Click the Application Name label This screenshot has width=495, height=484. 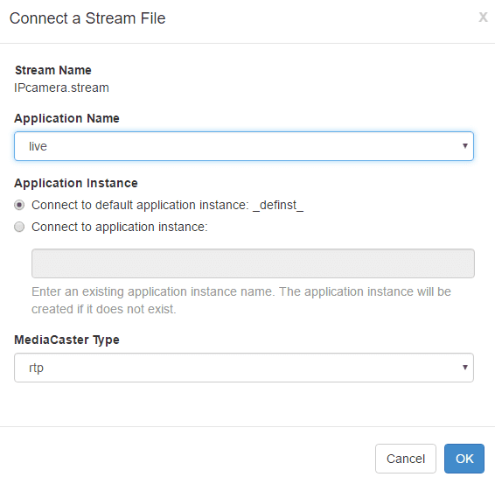click(66, 118)
